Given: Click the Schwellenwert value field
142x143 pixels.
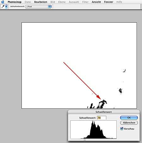Looking at the screenshot, I should tap(102, 118).
